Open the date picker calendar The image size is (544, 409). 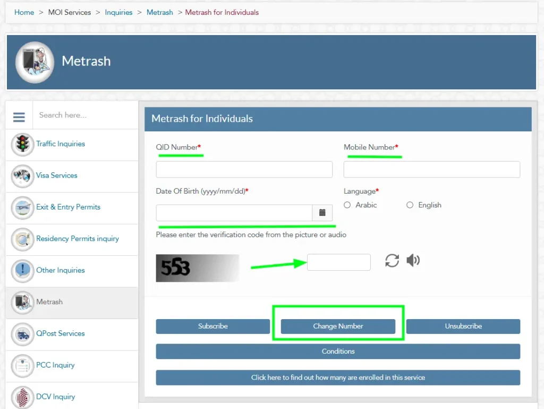point(322,212)
